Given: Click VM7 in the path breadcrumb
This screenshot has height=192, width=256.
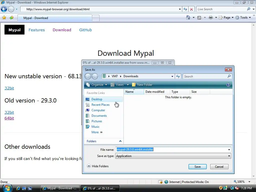Looking at the screenshot, I should [114, 76].
